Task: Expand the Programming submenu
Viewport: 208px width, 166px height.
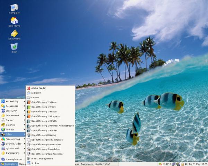Action: (x=13, y=139)
